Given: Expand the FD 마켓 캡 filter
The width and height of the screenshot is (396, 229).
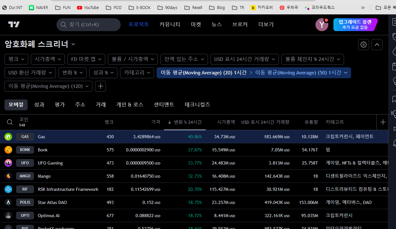Looking at the screenshot, I should point(86,59).
